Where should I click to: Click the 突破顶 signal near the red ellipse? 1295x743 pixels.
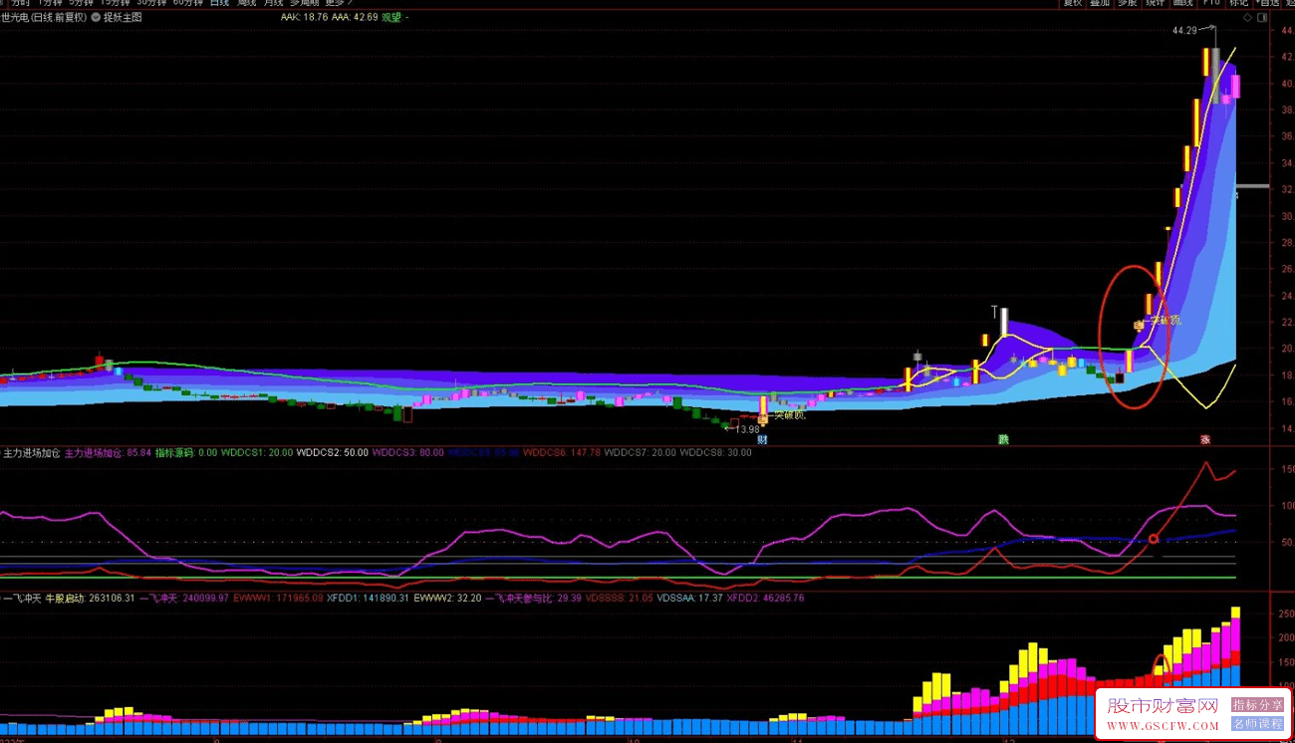pyautogui.click(x=1165, y=321)
